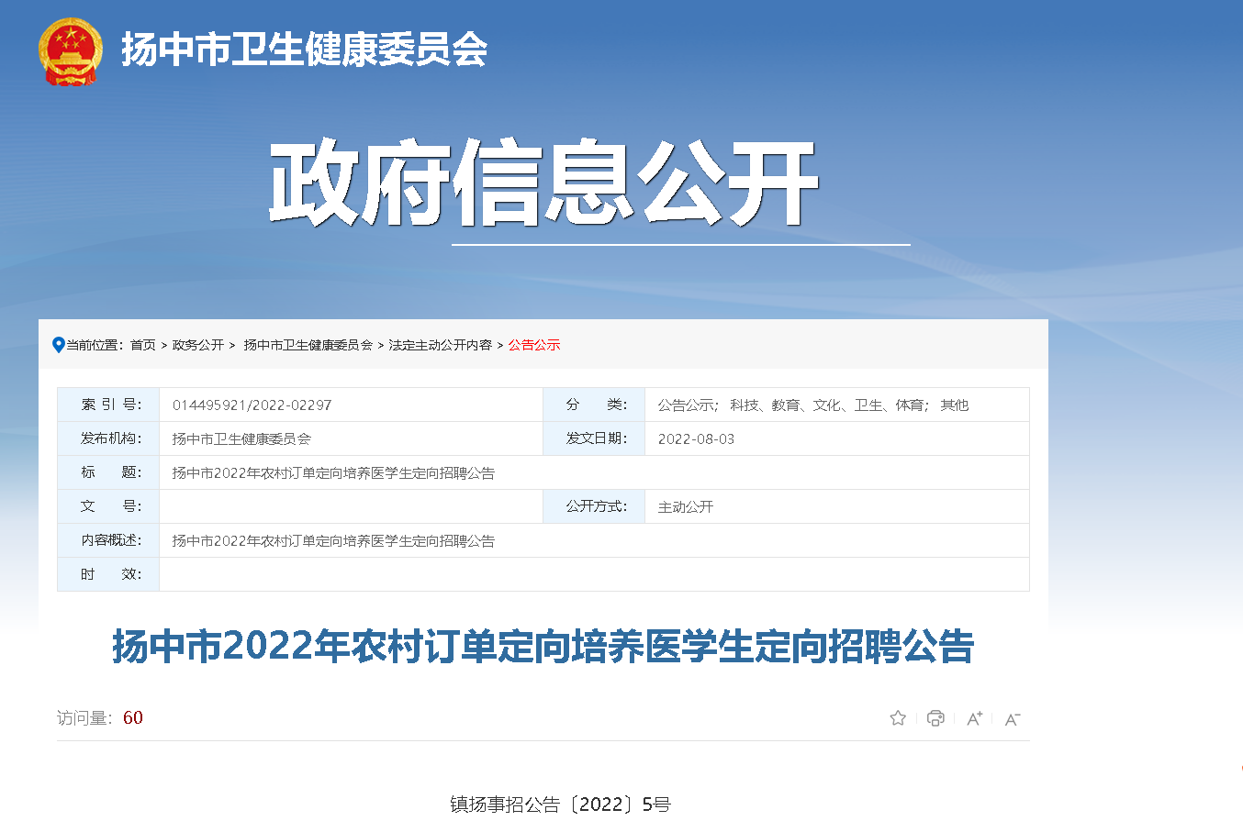Open the red 公告公示 breadcrumb link

point(534,345)
